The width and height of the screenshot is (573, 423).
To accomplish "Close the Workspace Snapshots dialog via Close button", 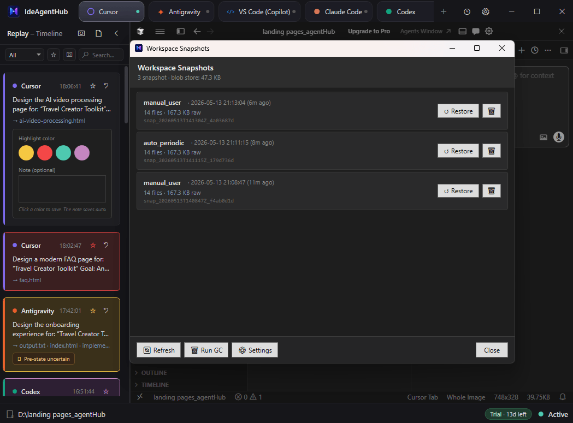I will [x=492, y=350].
